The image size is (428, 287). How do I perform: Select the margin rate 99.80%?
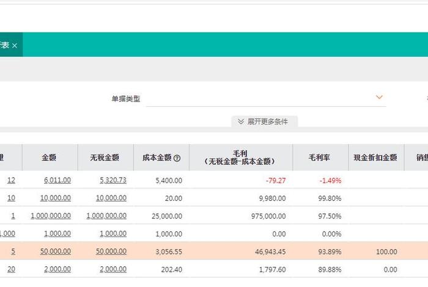click(330, 198)
